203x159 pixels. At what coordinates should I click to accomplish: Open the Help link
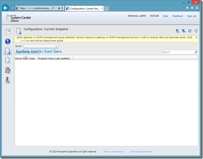click(x=165, y=16)
